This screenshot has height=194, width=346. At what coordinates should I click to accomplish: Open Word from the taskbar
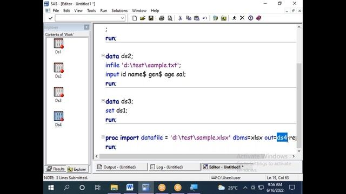pos(130,188)
